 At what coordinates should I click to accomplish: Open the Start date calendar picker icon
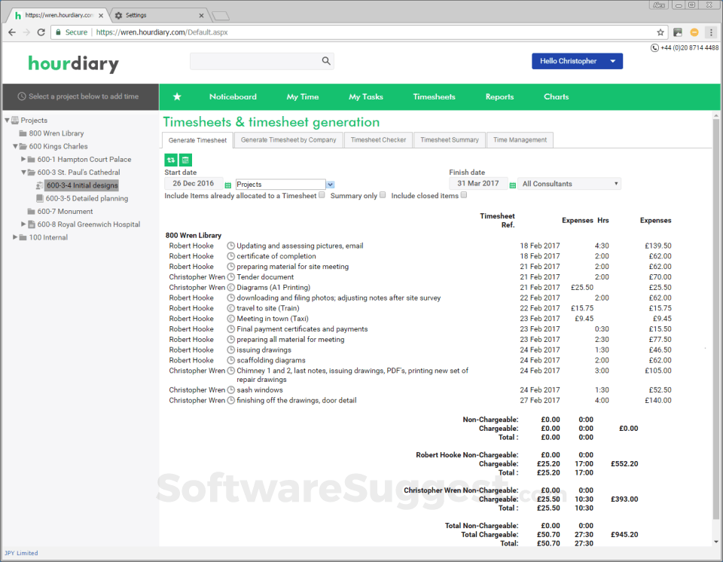tap(227, 185)
